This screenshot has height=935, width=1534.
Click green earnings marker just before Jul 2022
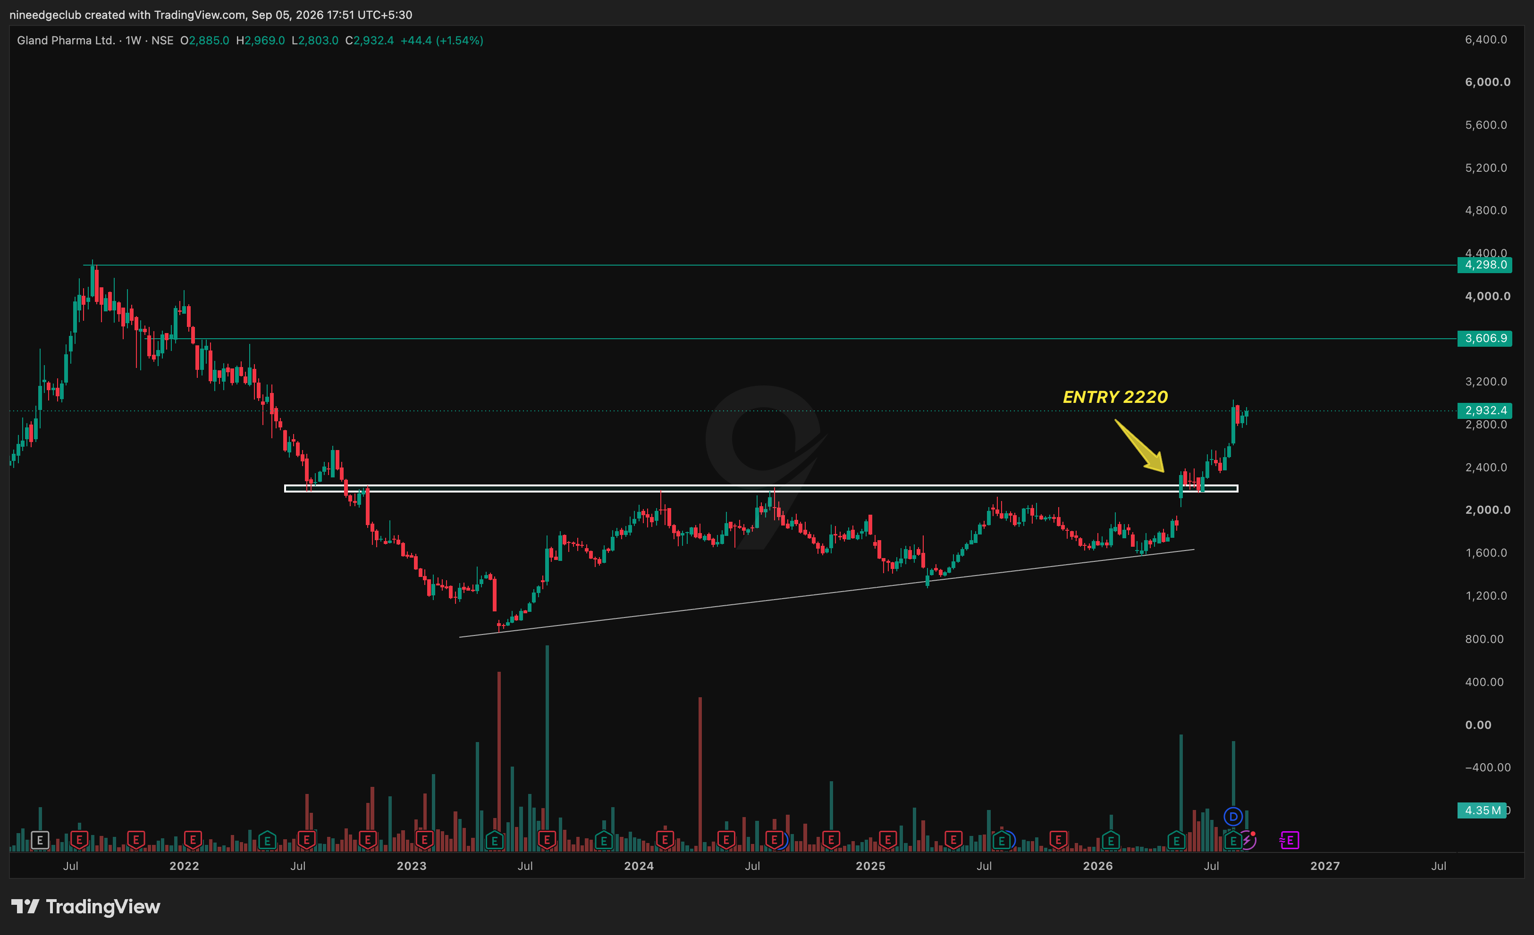click(x=267, y=841)
